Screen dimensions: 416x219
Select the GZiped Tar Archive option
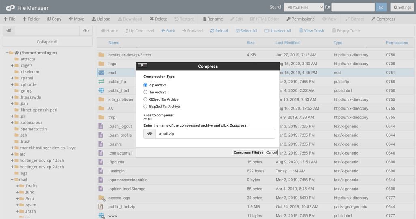pyautogui.click(x=145, y=99)
